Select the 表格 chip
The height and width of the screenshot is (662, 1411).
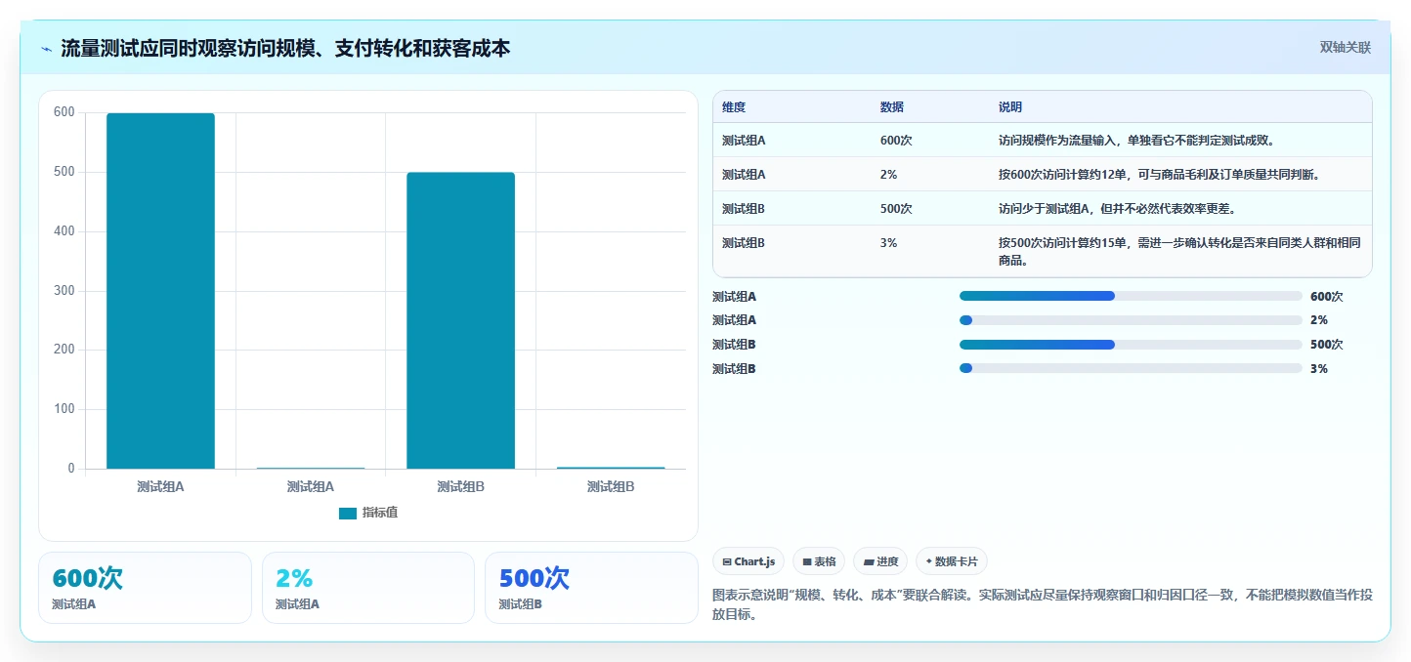pyautogui.click(x=819, y=561)
